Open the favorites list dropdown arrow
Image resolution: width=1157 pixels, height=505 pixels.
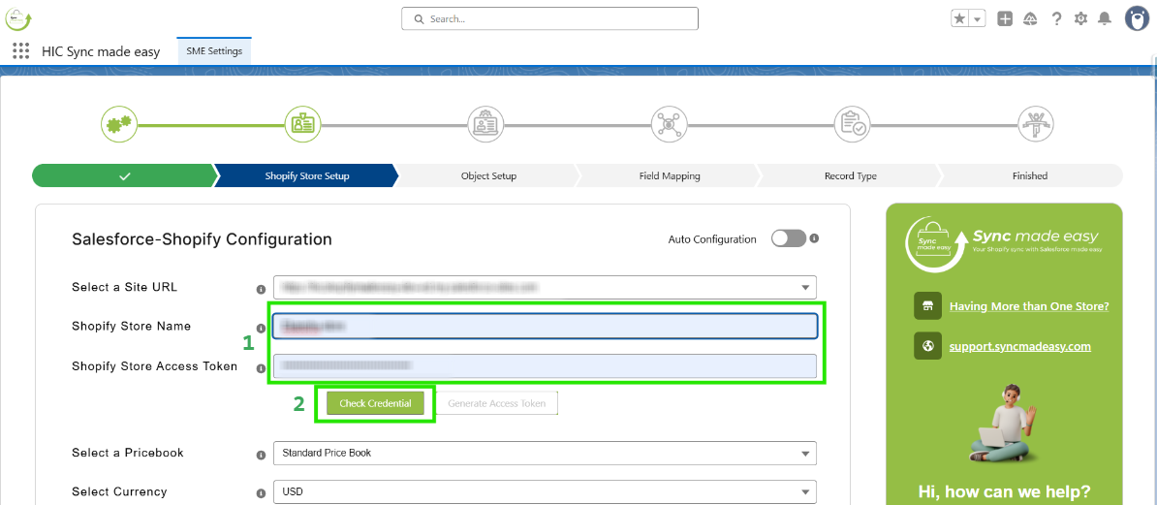[x=978, y=18]
